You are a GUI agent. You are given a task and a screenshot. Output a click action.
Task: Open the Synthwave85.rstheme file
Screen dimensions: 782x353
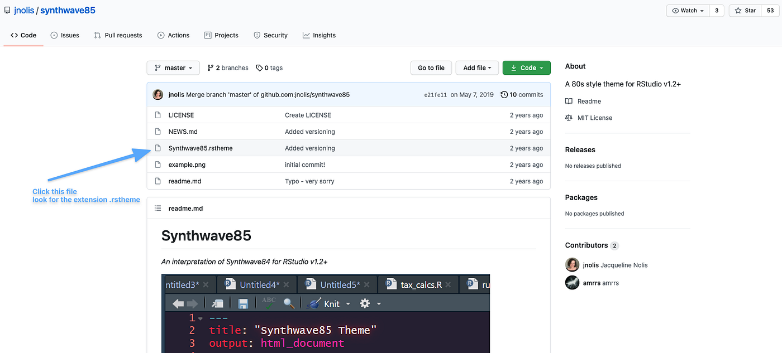(x=201, y=148)
